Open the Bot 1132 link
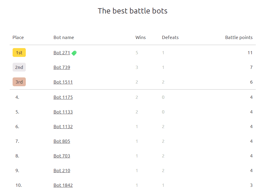 [63, 127]
